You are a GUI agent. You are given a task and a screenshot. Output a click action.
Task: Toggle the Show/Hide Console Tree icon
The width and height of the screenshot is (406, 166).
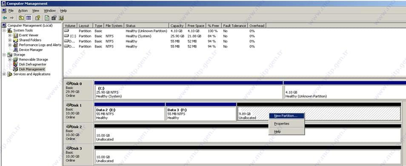[29, 18]
